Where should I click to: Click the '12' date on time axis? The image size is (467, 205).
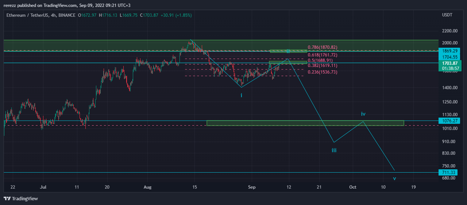point(289,187)
